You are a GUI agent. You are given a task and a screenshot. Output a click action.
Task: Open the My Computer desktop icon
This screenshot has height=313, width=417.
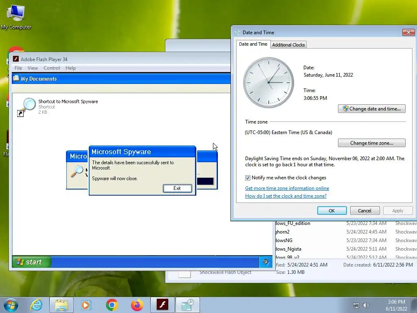16,17
